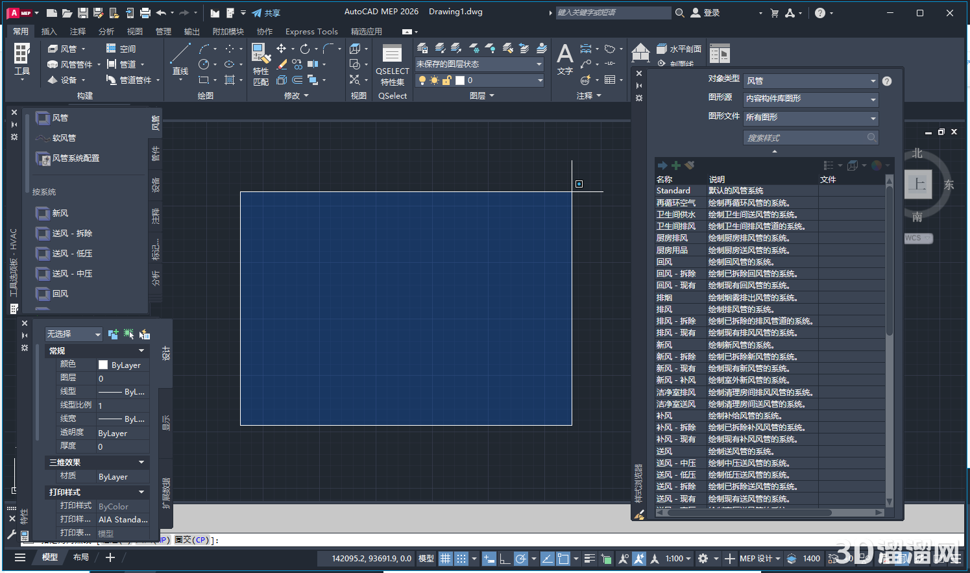This screenshot has height=573, width=970.
Task: Open the 对象类型 风管 dropdown
Action: click(x=810, y=81)
